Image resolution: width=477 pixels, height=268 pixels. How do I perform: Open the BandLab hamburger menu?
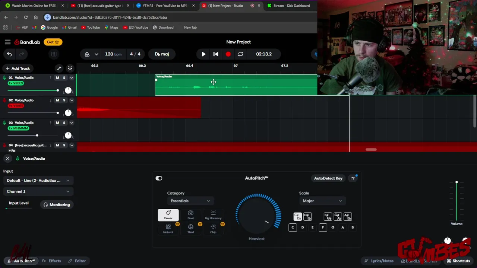click(7, 42)
